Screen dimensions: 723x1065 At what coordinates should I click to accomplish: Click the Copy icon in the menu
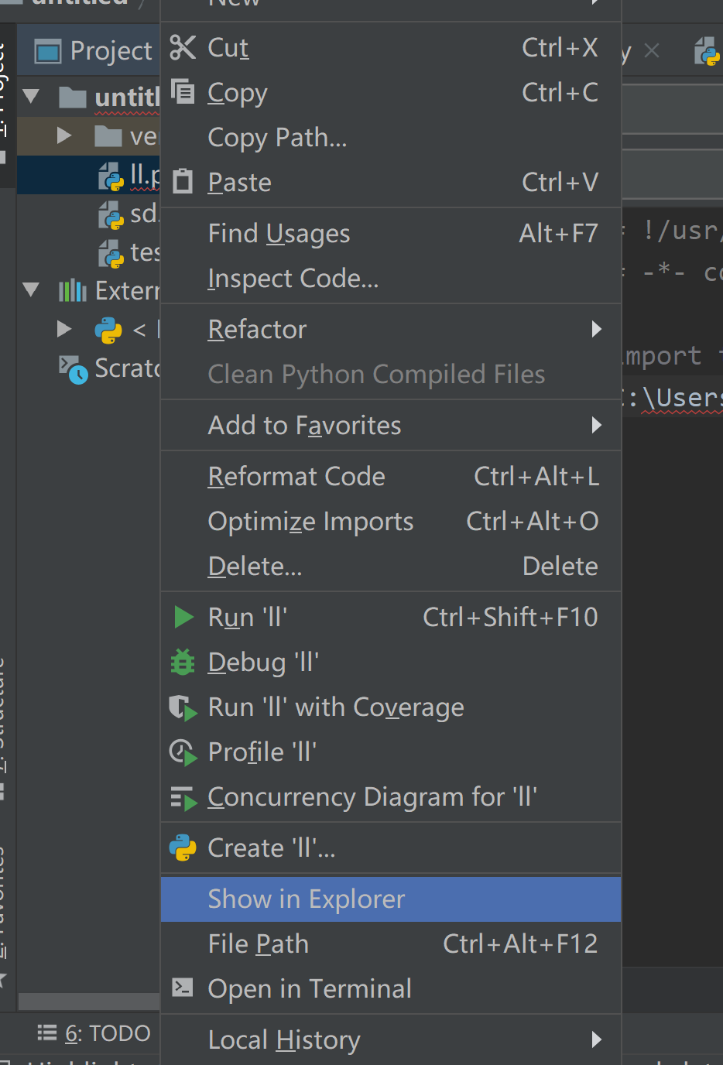tap(183, 91)
